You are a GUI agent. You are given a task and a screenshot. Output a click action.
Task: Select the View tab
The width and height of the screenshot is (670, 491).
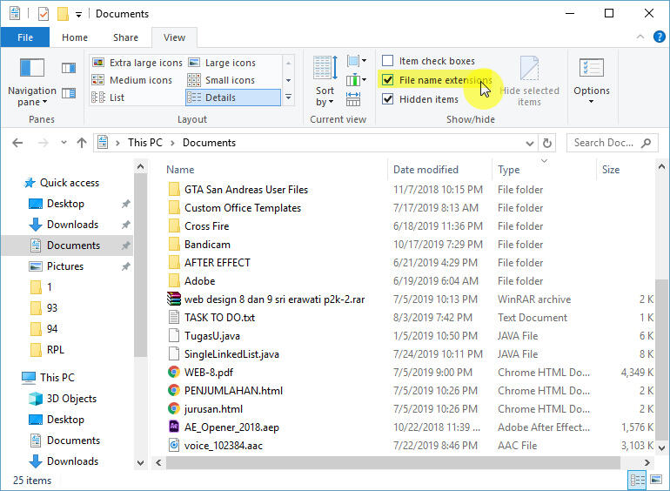point(174,37)
